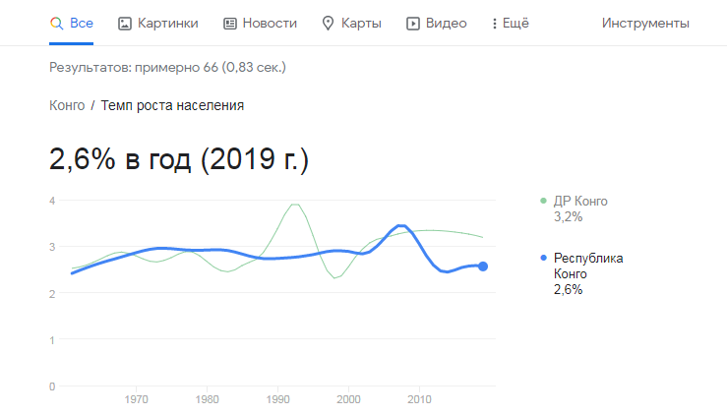Click the Новости newspaper icon
Screen dimensions: 727x415
pos(230,24)
